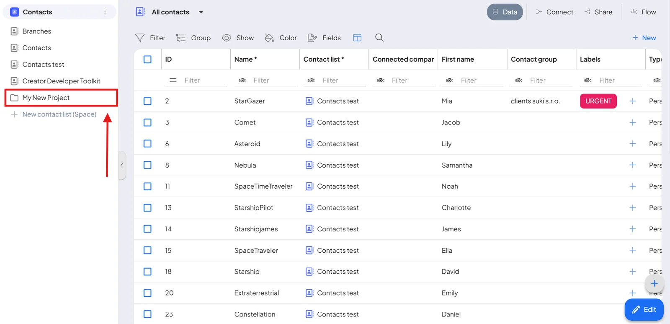Select the SpaceTraveler row checkbox
Screen dimensions: 670x324
[x=147, y=250]
